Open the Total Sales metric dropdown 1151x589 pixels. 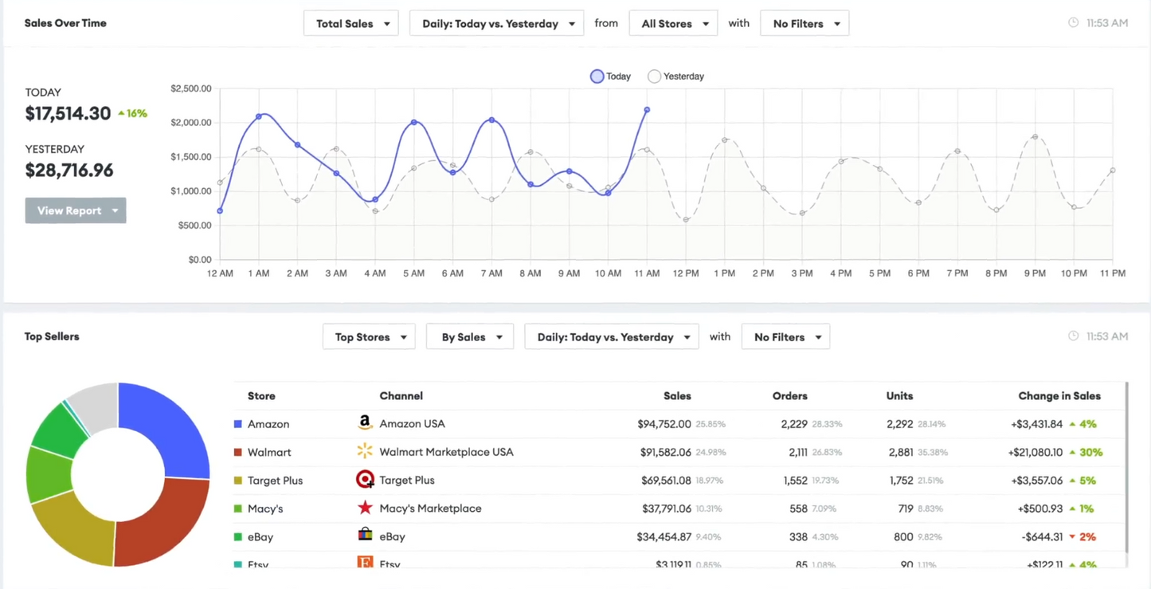[x=350, y=23]
